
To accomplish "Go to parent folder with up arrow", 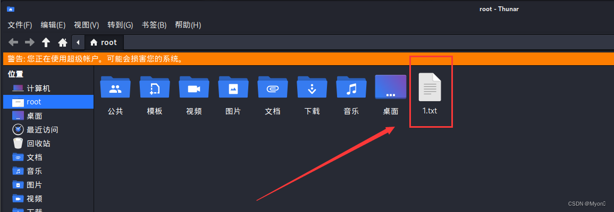I will click(x=46, y=42).
